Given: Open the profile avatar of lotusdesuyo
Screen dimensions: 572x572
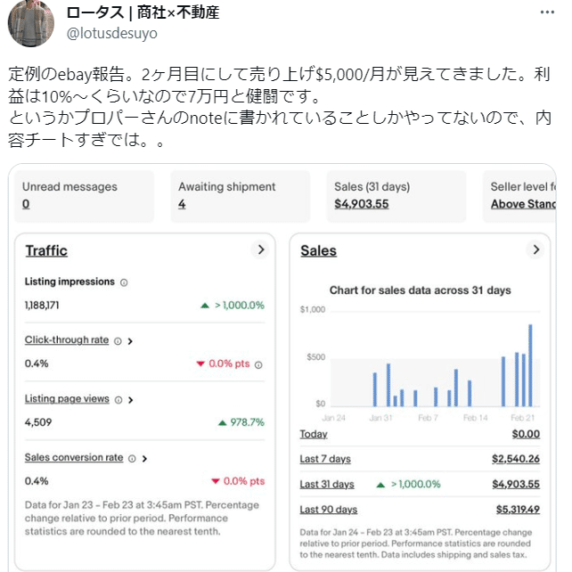Looking at the screenshot, I should click(31, 23).
